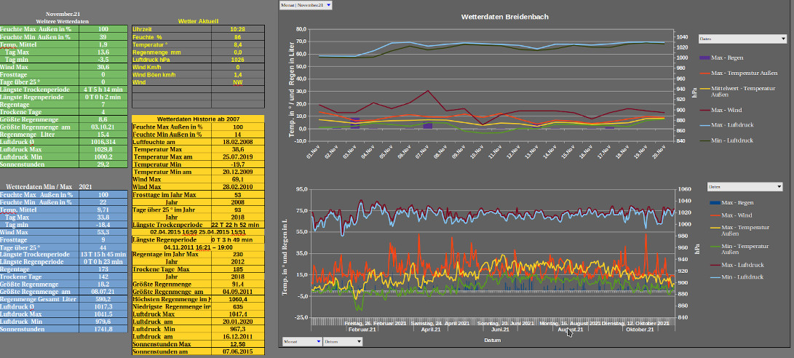Select the green Tag Max value 13,6
The width and height of the screenshot is (794, 358).
(103, 52)
